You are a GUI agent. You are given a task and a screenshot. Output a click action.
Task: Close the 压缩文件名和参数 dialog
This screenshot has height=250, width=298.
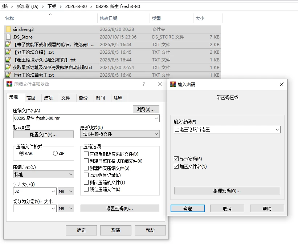pyautogui.click(x=160, y=84)
